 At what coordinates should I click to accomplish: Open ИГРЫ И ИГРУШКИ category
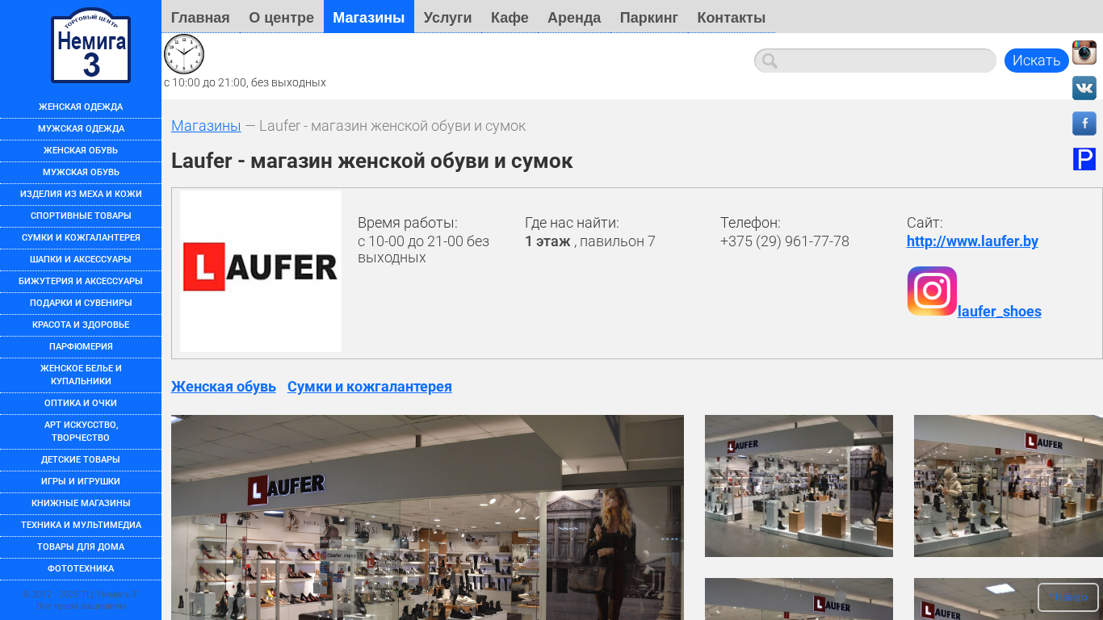(x=81, y=482)
